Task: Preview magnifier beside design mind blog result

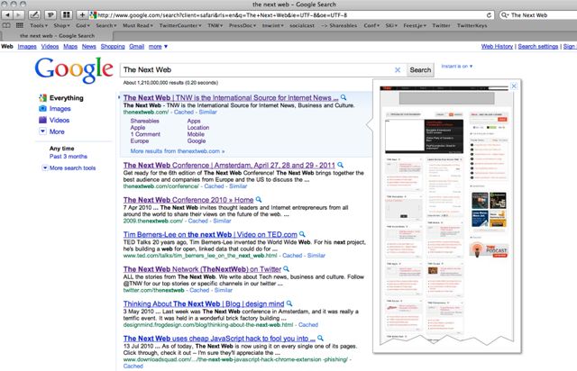Action: (x=289, y=303)
